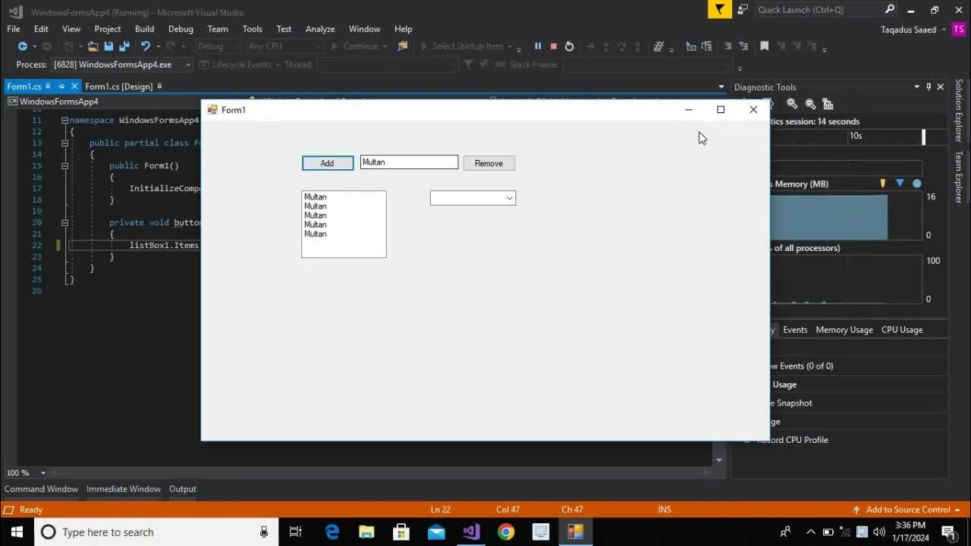The height and width of the screenshot is (546, 971).
Task: Collapse the Form1 class code block
Action: click(64, 143)
